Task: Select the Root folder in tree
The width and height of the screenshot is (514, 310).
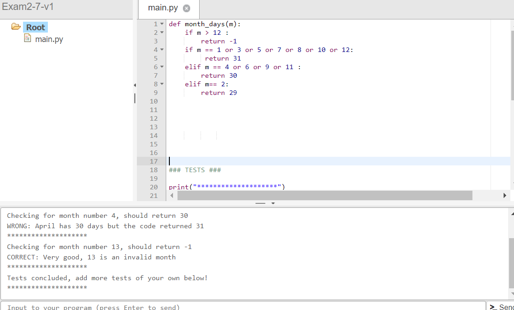Action: tap(35, 27)
